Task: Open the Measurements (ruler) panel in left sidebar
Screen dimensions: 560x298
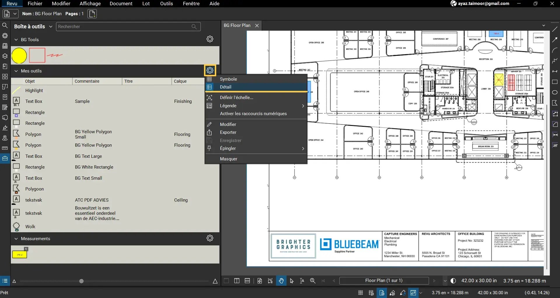Action: pyautogui.click(x=5, y=148)
